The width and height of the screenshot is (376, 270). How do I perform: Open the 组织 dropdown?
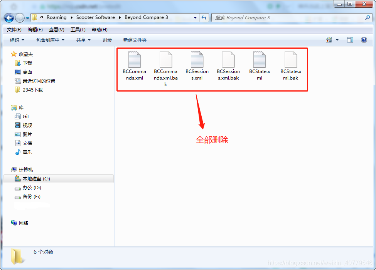[17, 40]
